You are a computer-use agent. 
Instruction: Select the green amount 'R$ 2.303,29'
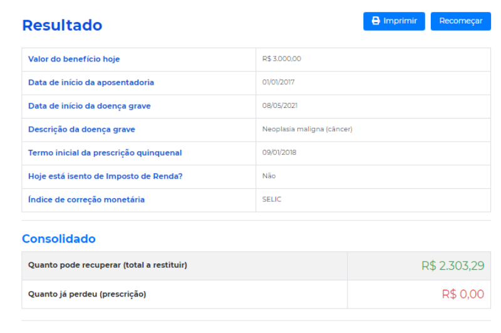(x=453, y=266)
